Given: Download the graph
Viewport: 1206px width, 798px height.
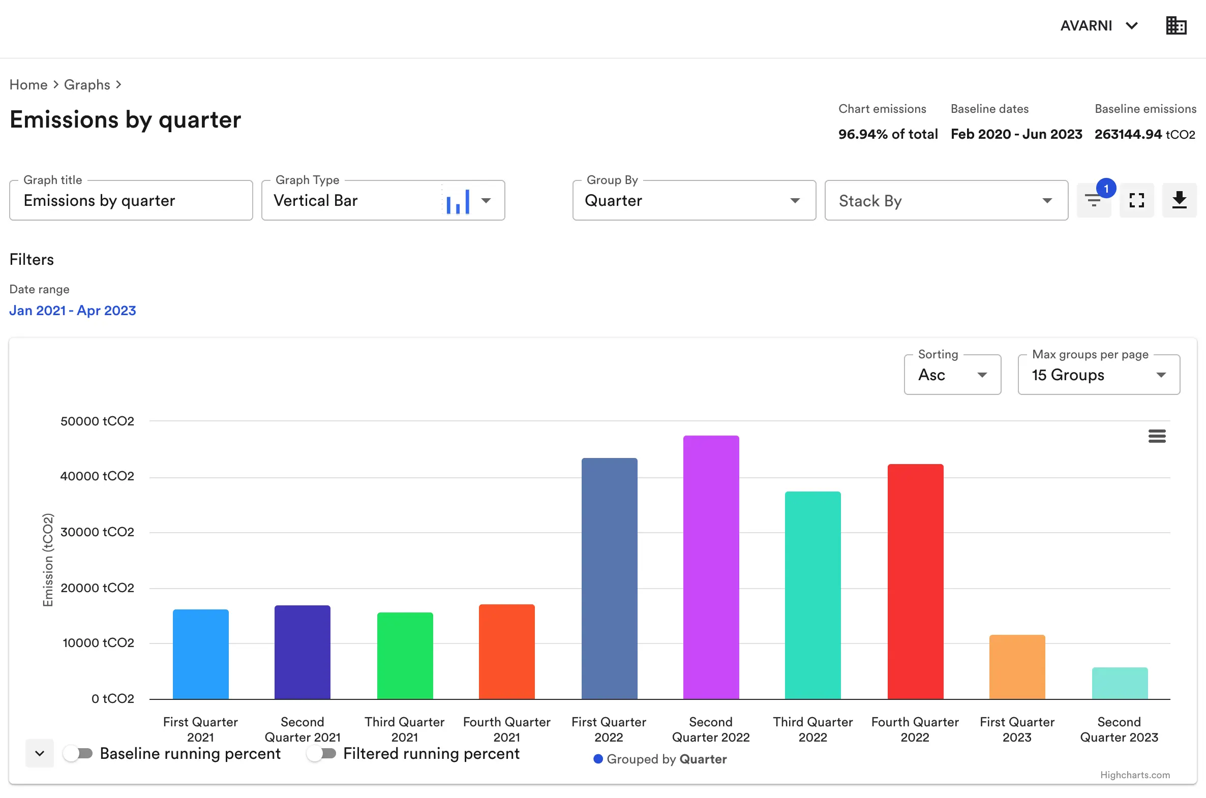Looking at the screenshot, I should [1180, 200].
